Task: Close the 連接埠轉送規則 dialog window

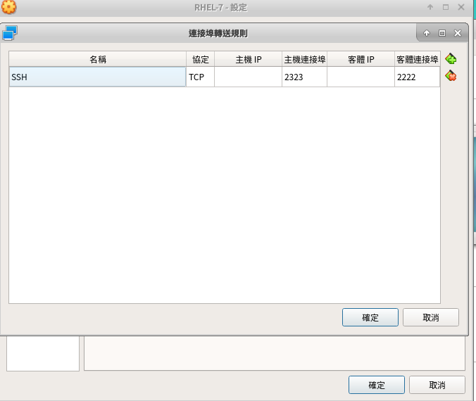Action: click(458, 33)
